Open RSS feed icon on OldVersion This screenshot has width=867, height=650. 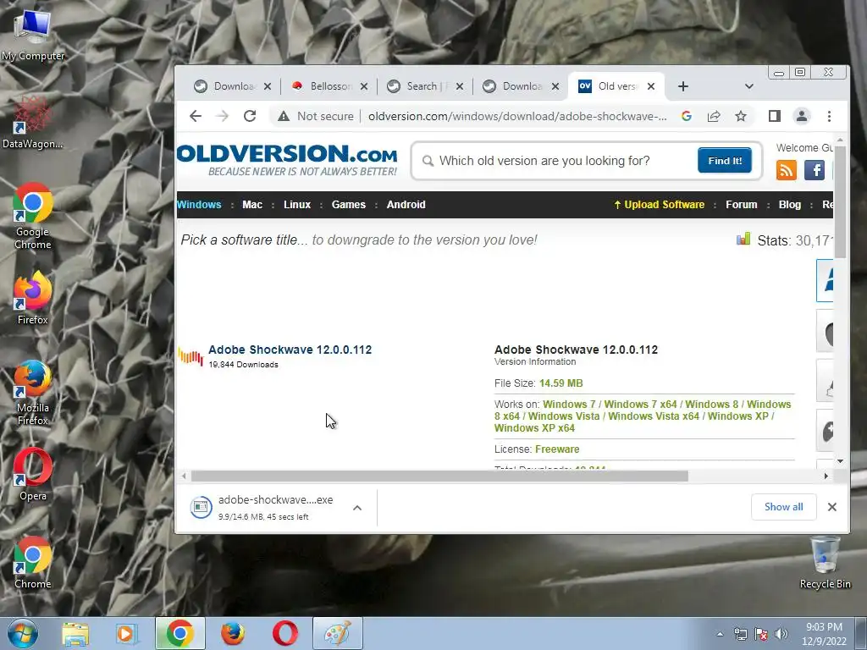click(x=787, y=170)
